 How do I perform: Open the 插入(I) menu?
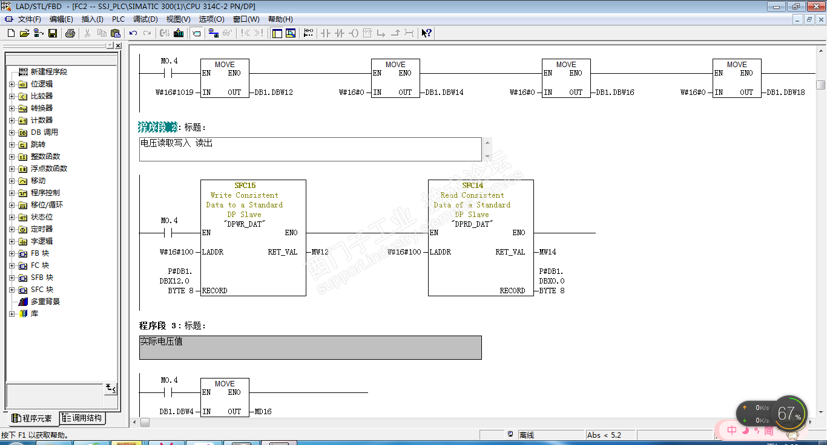pyautogui.click(x=93, y=19)
